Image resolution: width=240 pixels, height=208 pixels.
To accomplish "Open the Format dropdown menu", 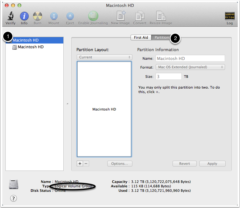I will coord(190,67).
